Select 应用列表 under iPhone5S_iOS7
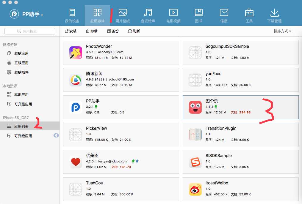This screenshot has height=204, width=302. point(30,126)
